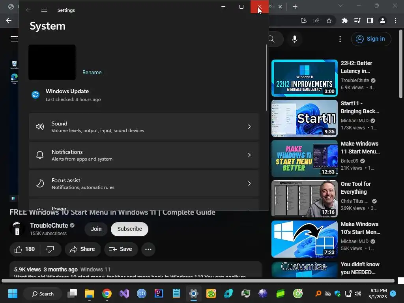Click the Settings window vertical scrollbar
This screenshot has width=404, height=303.
tap(267, 77)
